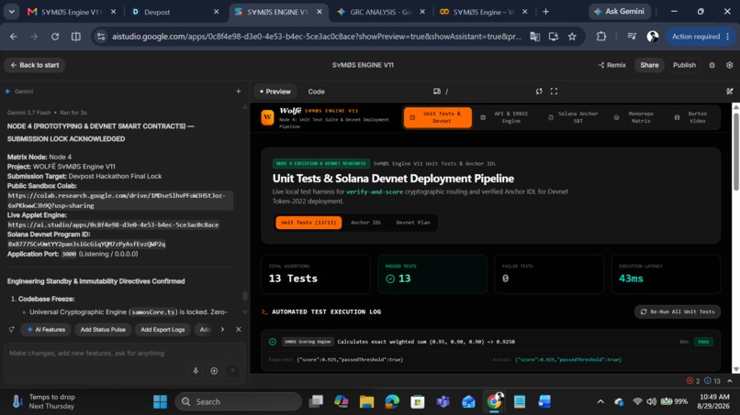This screenshot has height=415, width=740.
Task: Select the Code tab
Action: click(316, 92)
